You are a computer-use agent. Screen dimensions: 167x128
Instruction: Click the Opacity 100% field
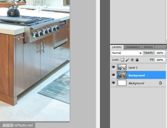[160, 53]
